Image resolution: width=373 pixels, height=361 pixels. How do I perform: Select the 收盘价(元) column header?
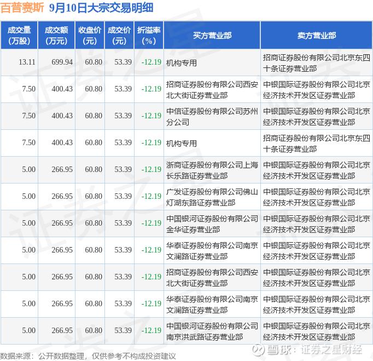pyautogui.click(x=90, y=35)
